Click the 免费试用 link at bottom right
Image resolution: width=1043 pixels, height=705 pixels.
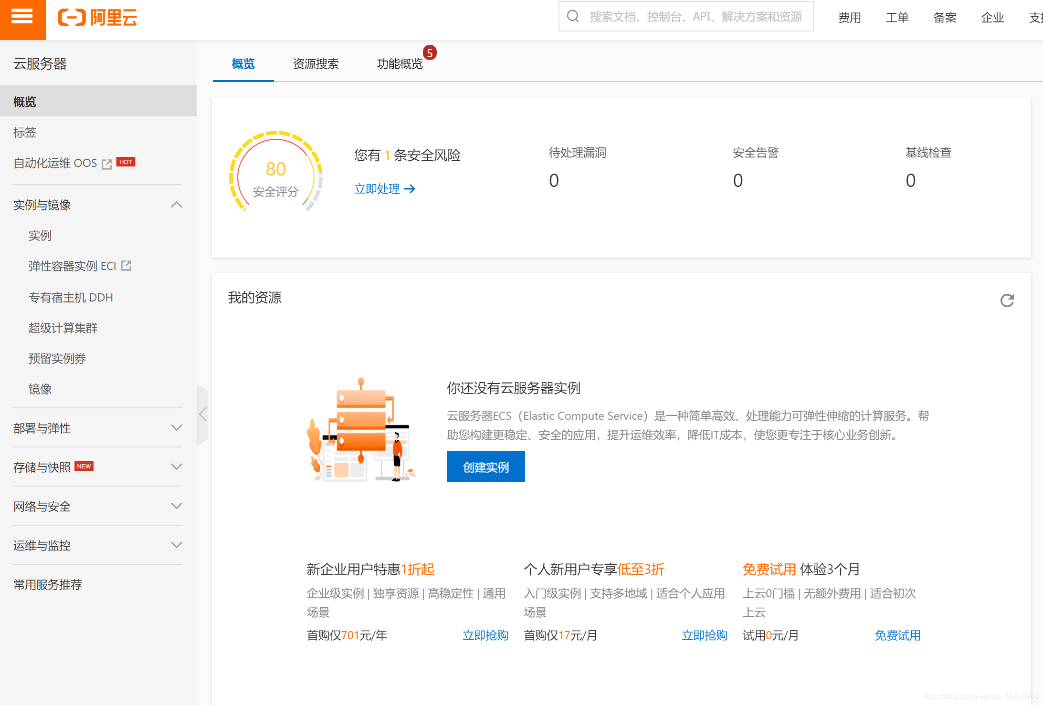(897, 635)
